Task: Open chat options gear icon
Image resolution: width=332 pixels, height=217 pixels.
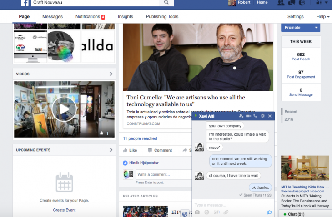Action: click(x=262, y=116)
